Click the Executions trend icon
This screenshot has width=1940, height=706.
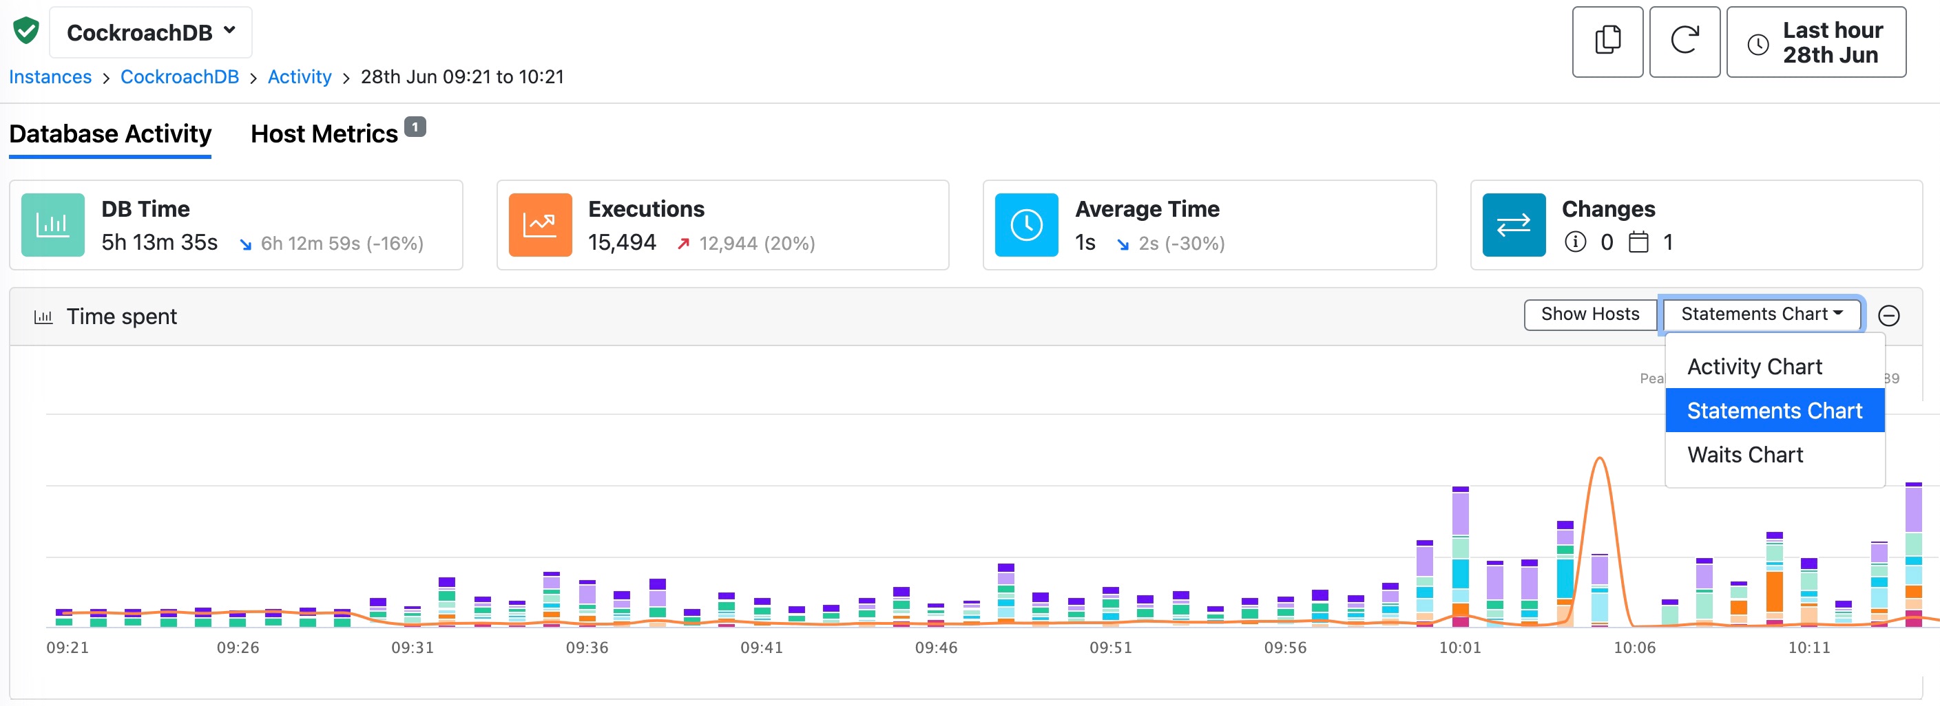click(540, 225)
